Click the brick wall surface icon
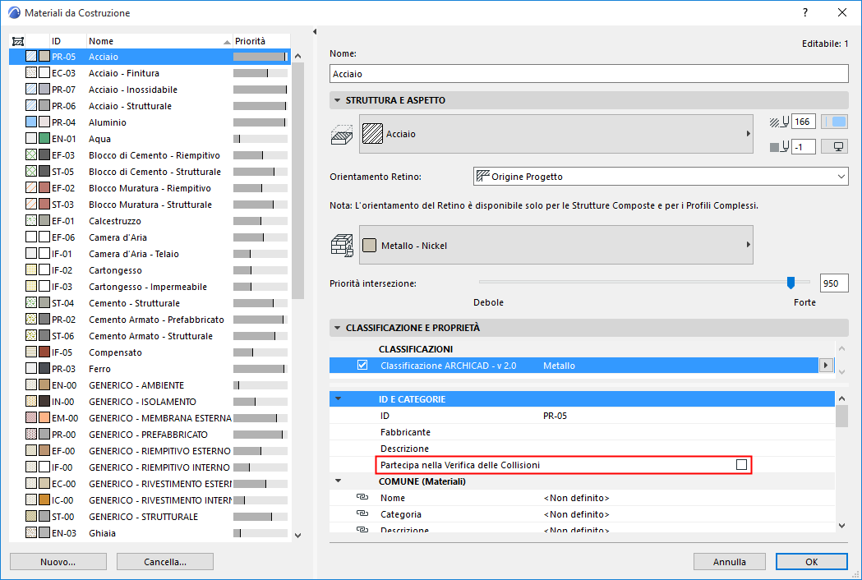862x580 pixels. [x=343, y=244]
